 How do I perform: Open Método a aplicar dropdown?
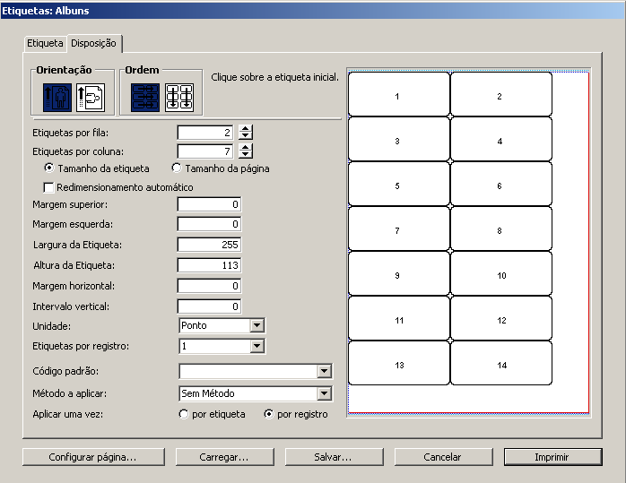click(x=325, y=393)
